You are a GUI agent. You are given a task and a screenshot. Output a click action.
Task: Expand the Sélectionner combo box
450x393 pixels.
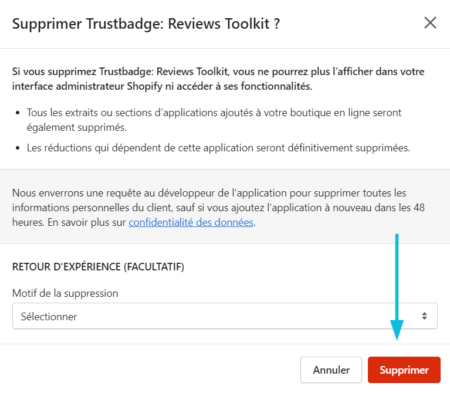coord(225,316)
